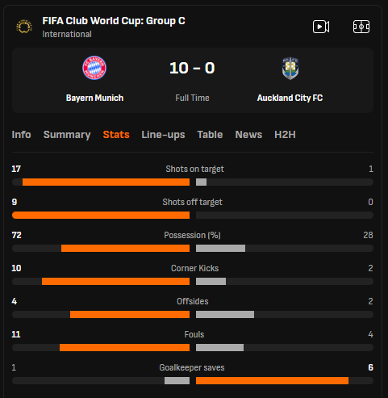Image resolution: width=388 pixels, height=398 pixels.
Task: Click the orange Shots on target bar
Action: (x=106, y=182)
